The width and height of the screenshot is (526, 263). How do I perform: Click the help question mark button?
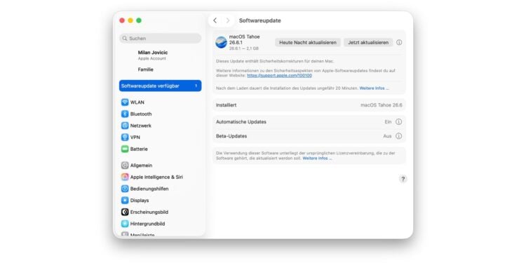pos(403,179)
